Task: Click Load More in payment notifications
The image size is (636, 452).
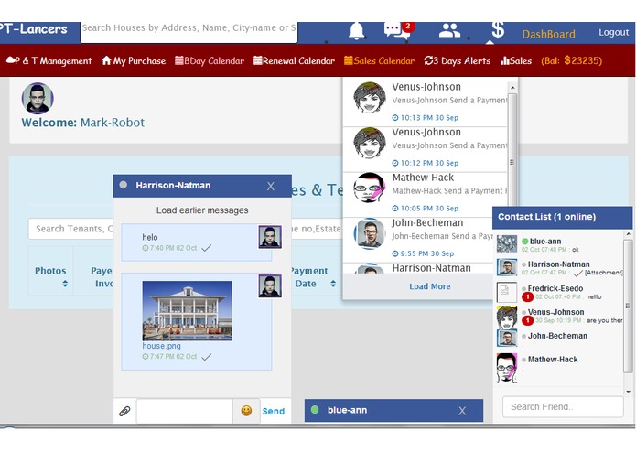Action: coord(429,286)
